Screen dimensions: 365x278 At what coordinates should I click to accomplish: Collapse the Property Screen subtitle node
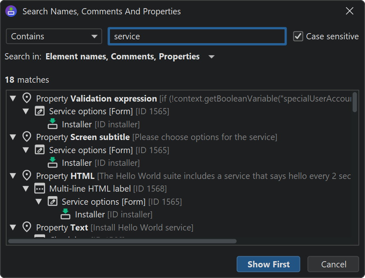coord(13,137)
